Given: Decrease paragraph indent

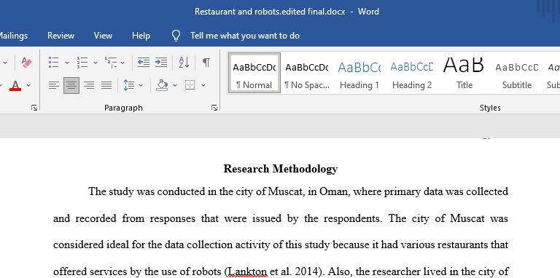Looking at the screenshot, I should (144, 63).
